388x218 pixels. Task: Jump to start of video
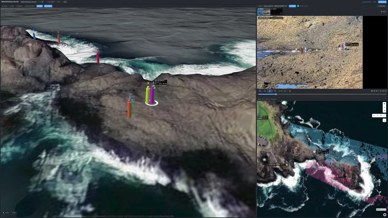coord(260,91)
